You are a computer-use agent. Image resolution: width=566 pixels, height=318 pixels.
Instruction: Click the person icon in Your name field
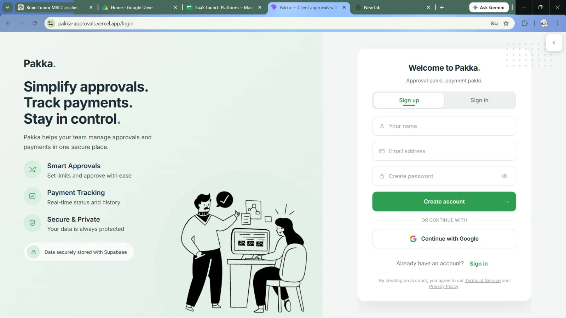click(382, 126)
